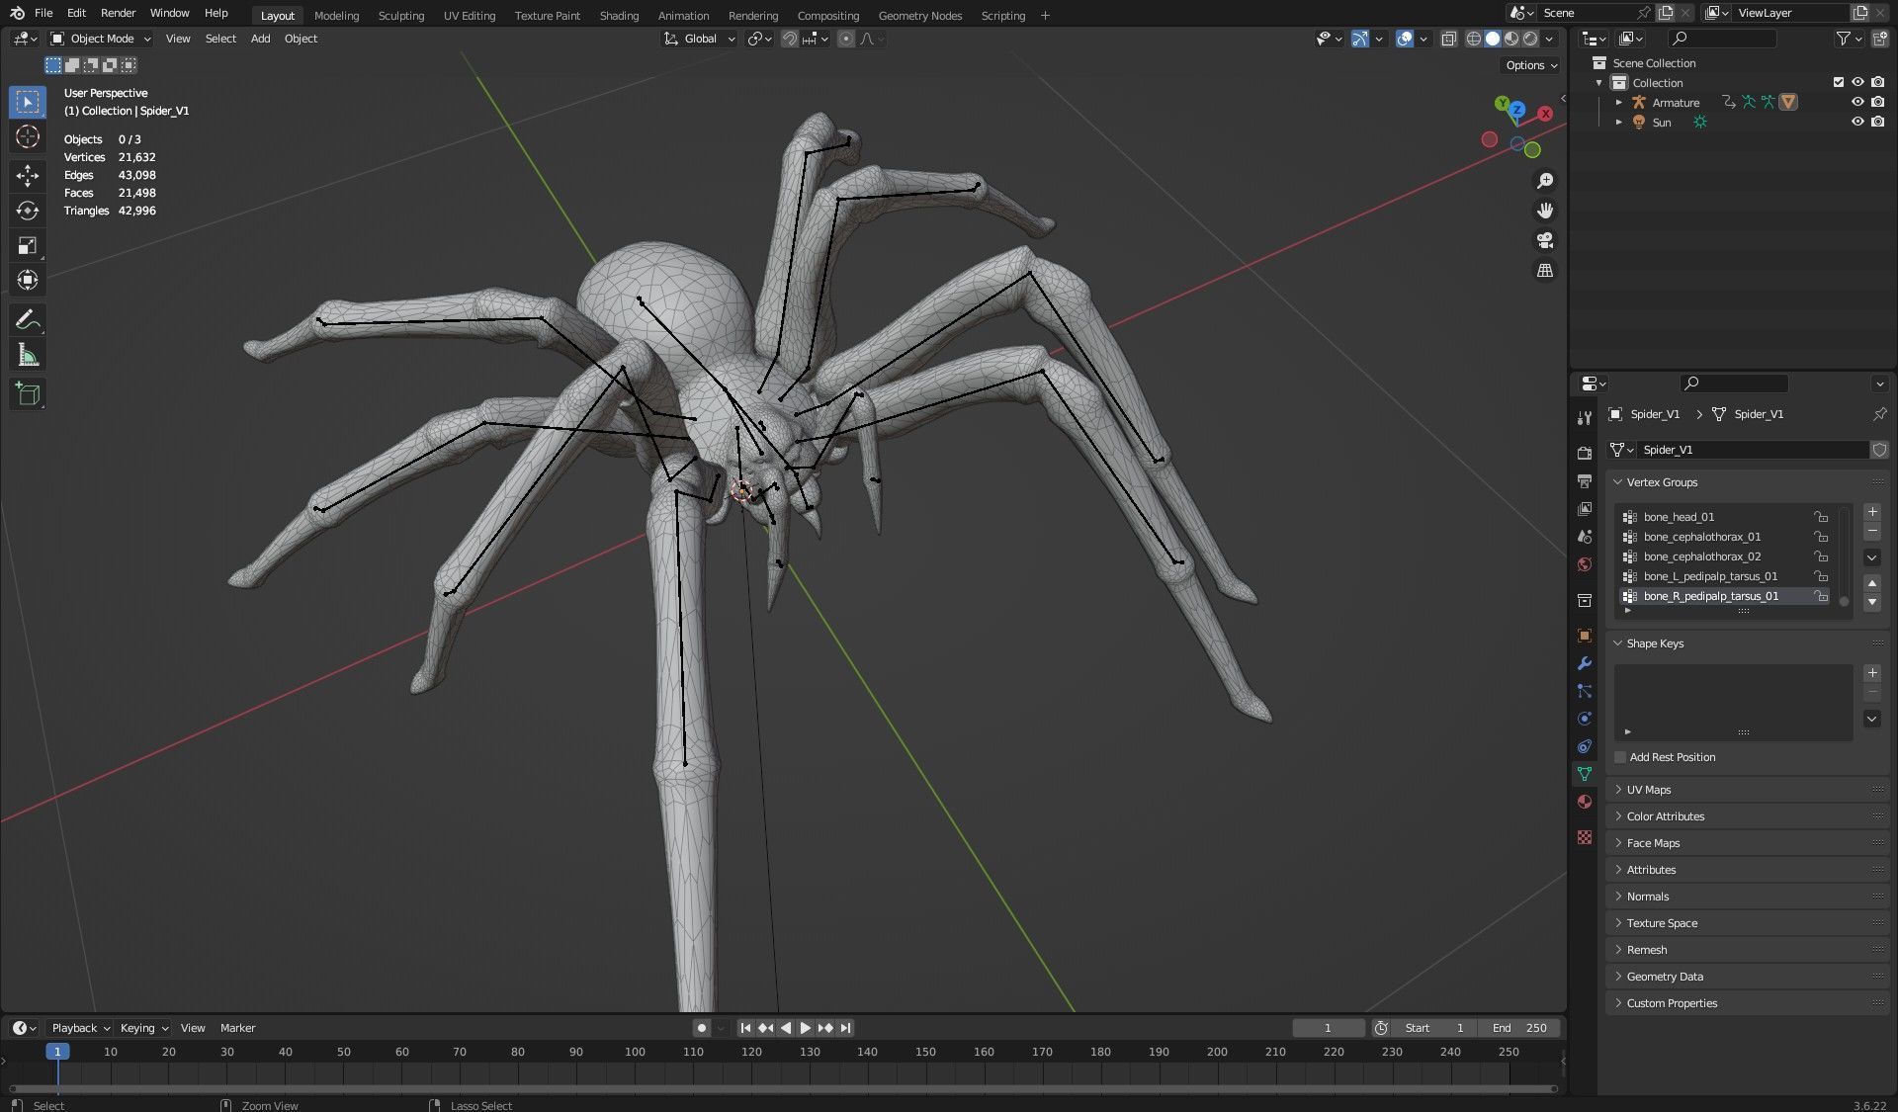Select the Scale tool
This screenshot has width=1898, height=1112.
point(28,245)
